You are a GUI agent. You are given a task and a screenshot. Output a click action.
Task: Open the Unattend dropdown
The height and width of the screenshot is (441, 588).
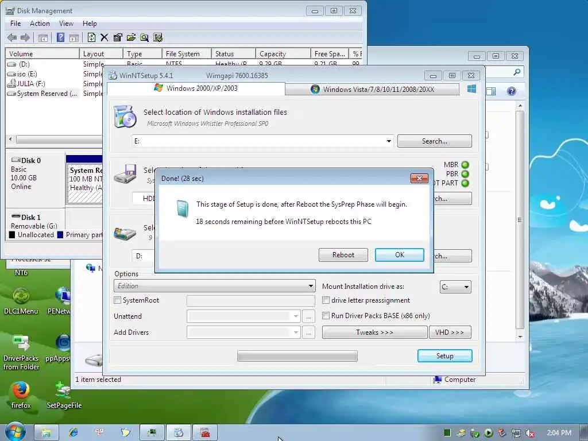tap(296, 316)
